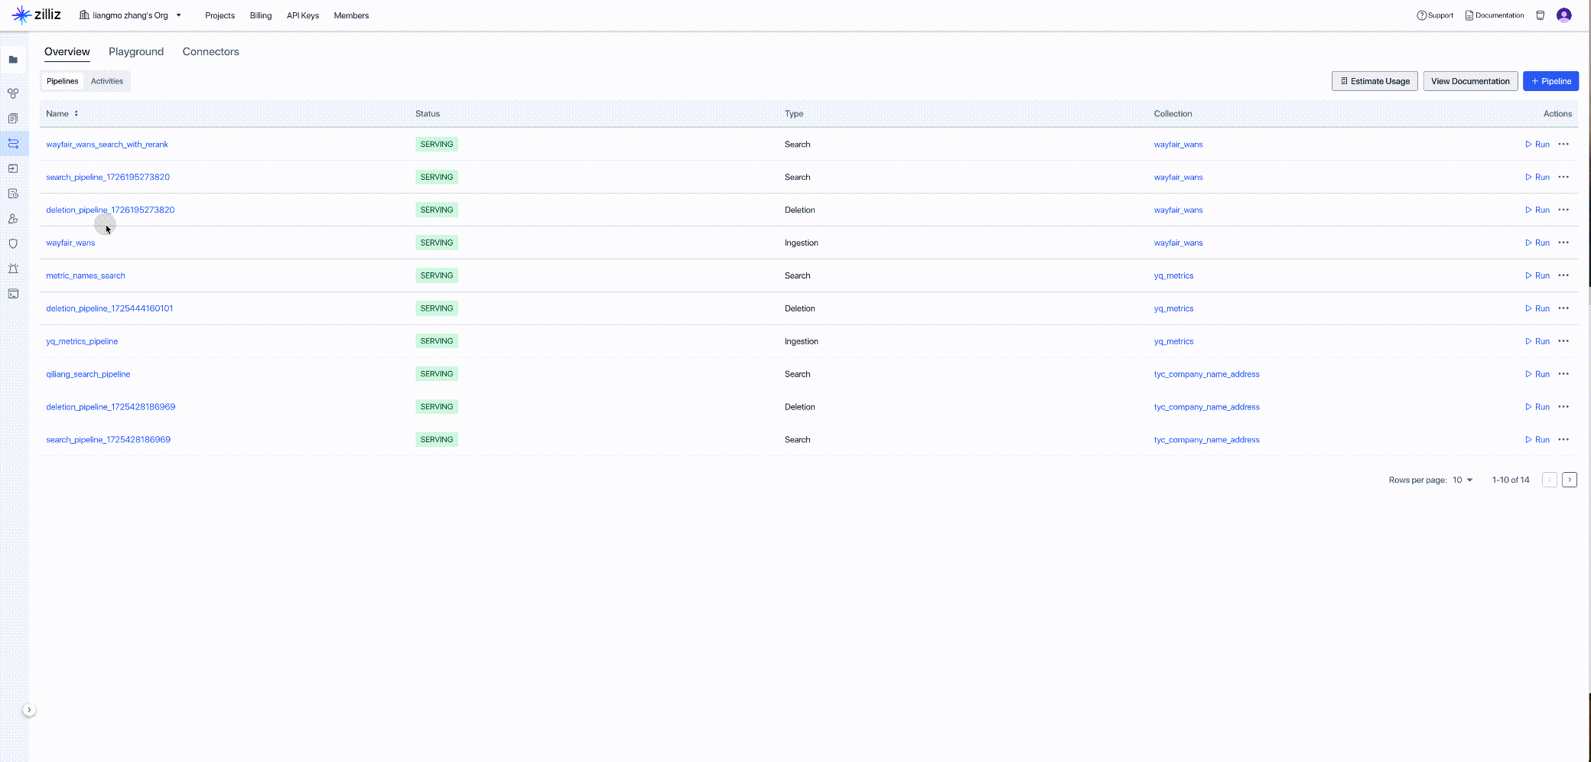Run the wayfair_wans_search_with_rerank pipeline
Screen dimensions: 1591x762
1537,145
